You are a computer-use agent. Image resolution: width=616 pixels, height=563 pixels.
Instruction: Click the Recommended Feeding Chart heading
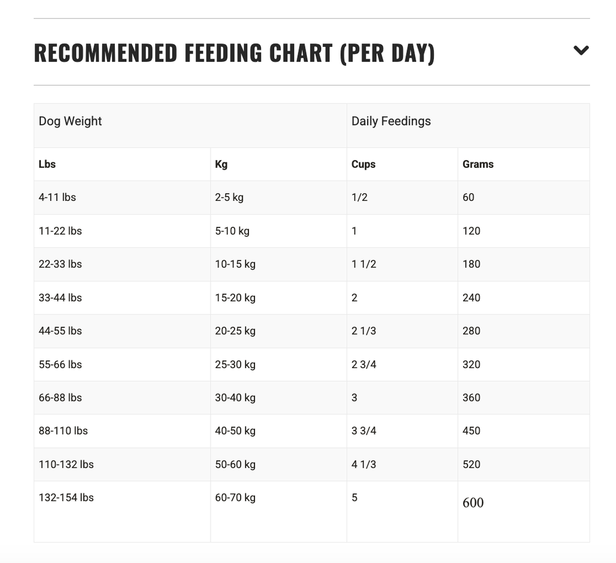(234, 53)
